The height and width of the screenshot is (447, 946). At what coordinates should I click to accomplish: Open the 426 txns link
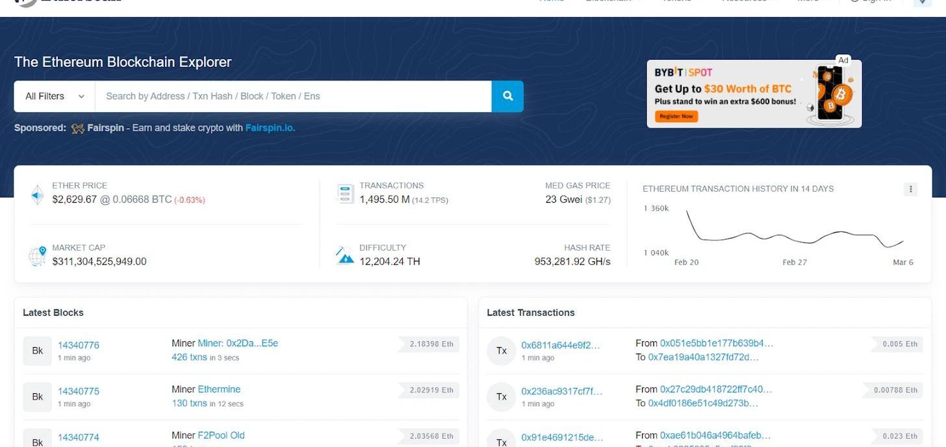(x=189, y=357)
